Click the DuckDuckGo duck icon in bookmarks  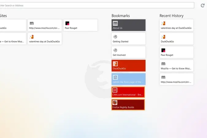(115, 64)
